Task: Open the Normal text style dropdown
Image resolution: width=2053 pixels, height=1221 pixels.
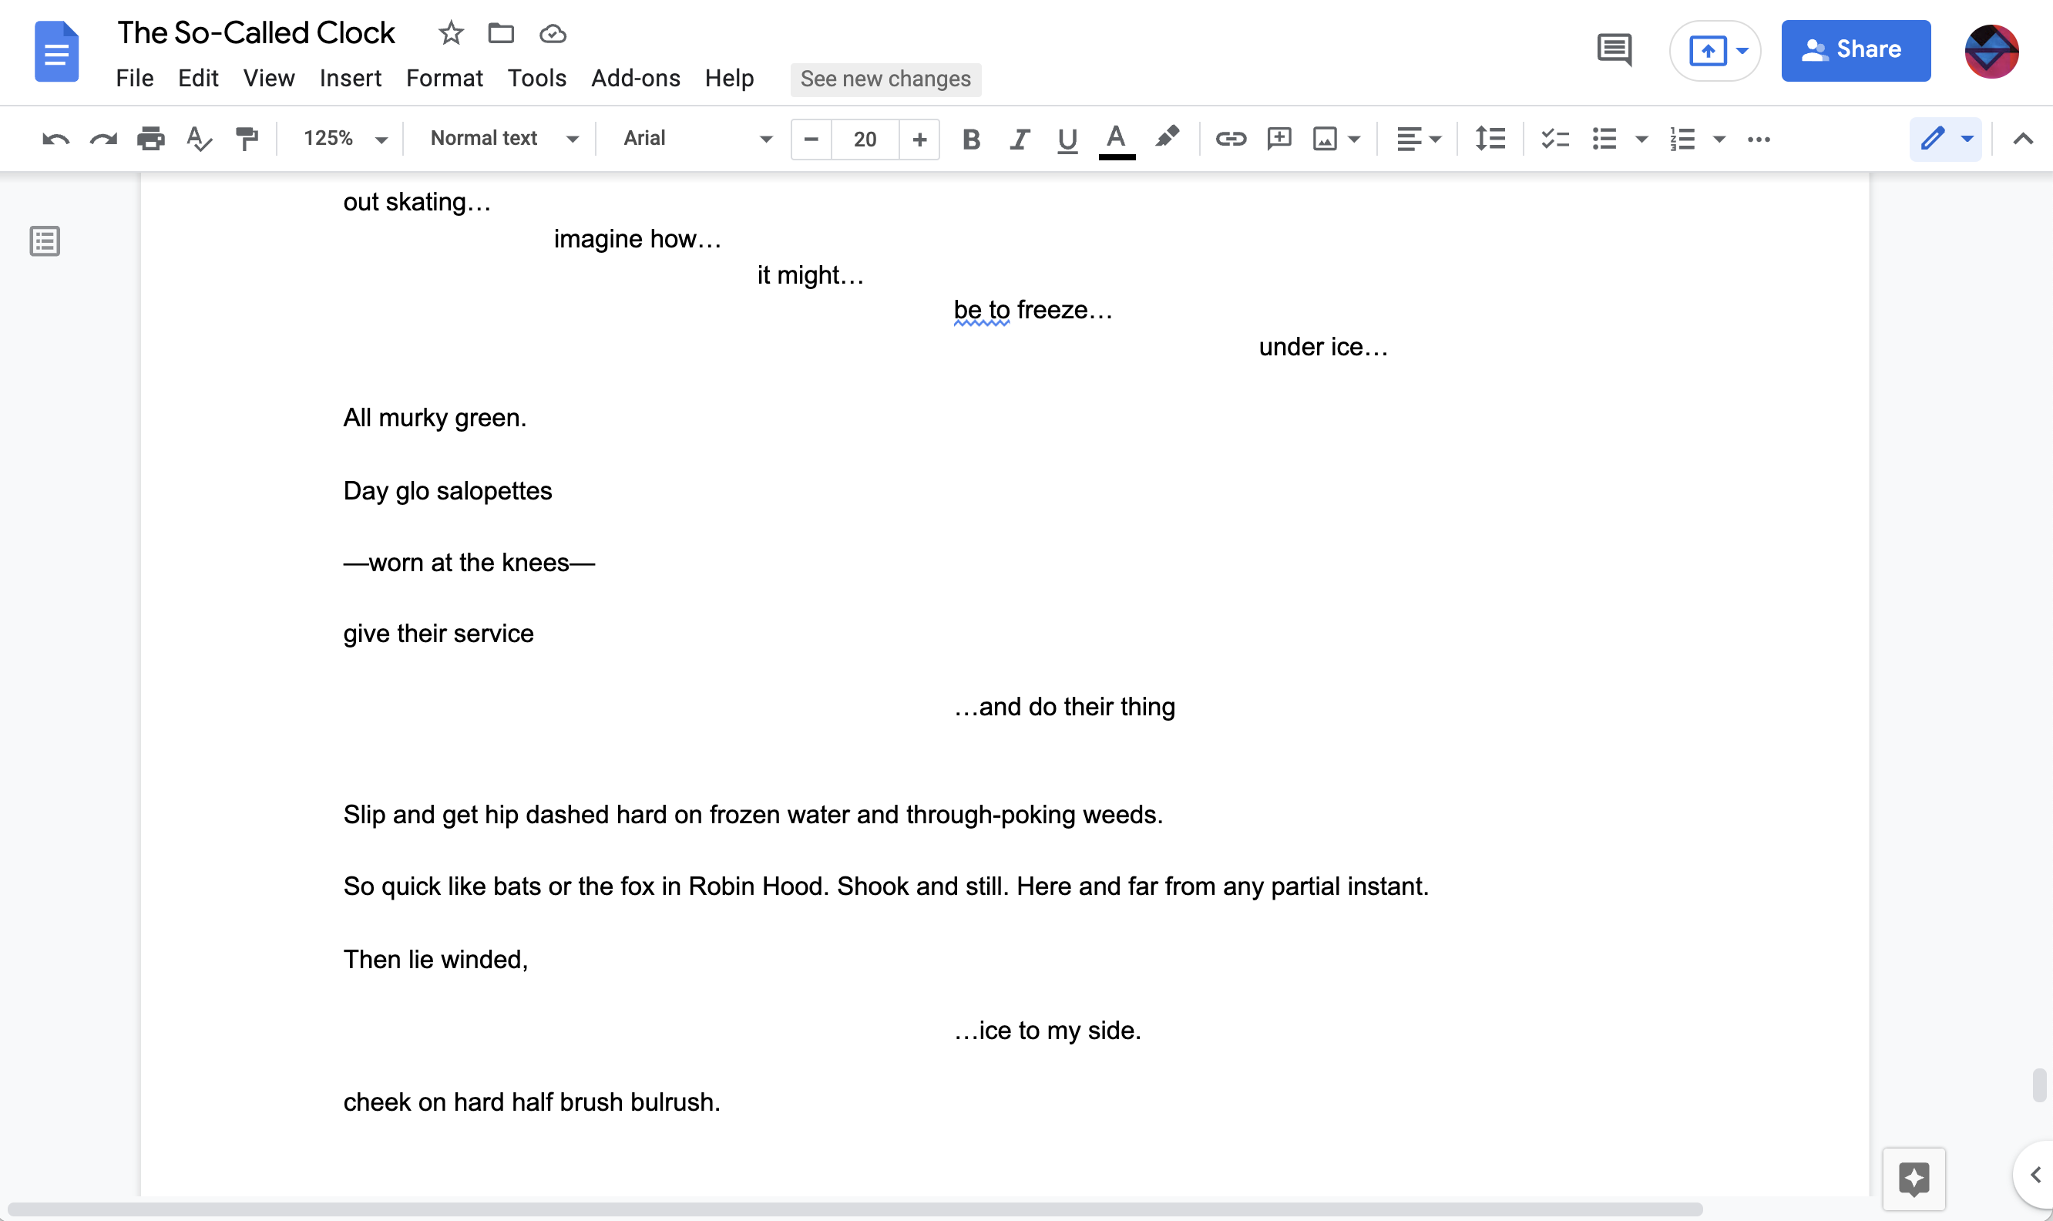Action: [503, 138]
